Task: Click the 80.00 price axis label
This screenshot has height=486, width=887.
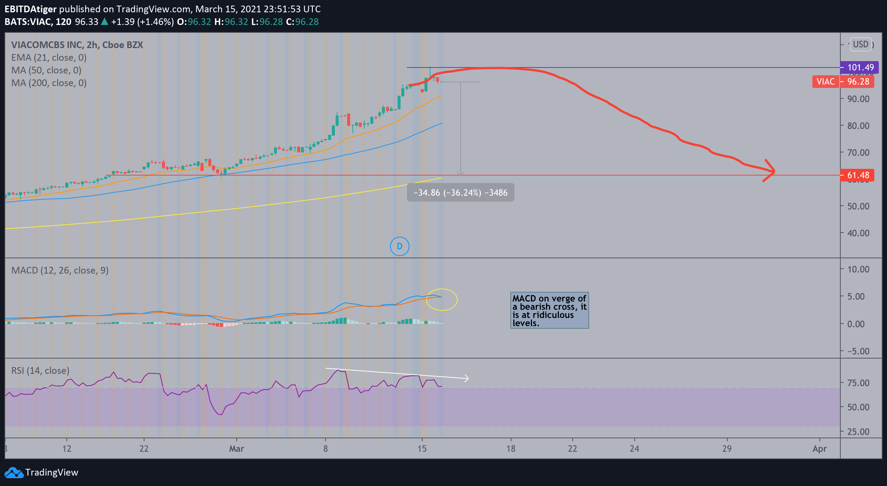Action: point(858,126)
